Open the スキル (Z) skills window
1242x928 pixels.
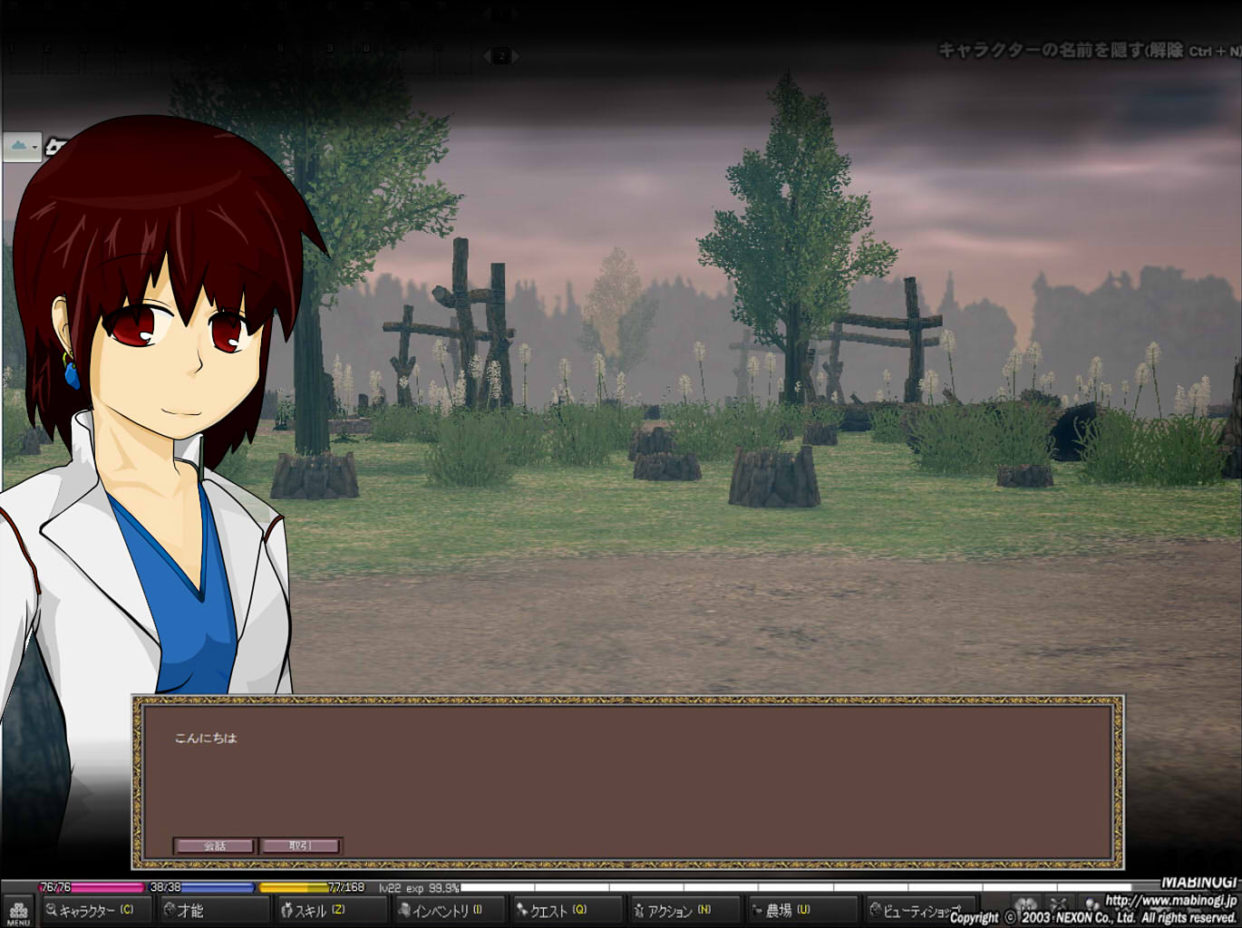332,910
